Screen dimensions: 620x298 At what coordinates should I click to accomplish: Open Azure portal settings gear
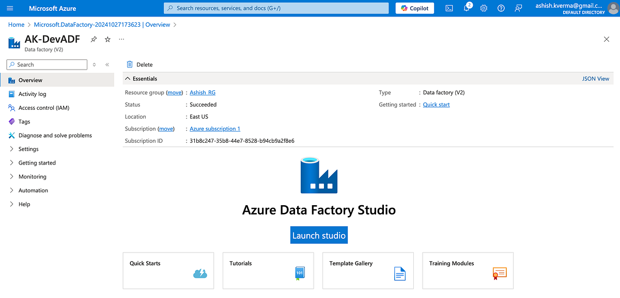(x=484, y=8)
